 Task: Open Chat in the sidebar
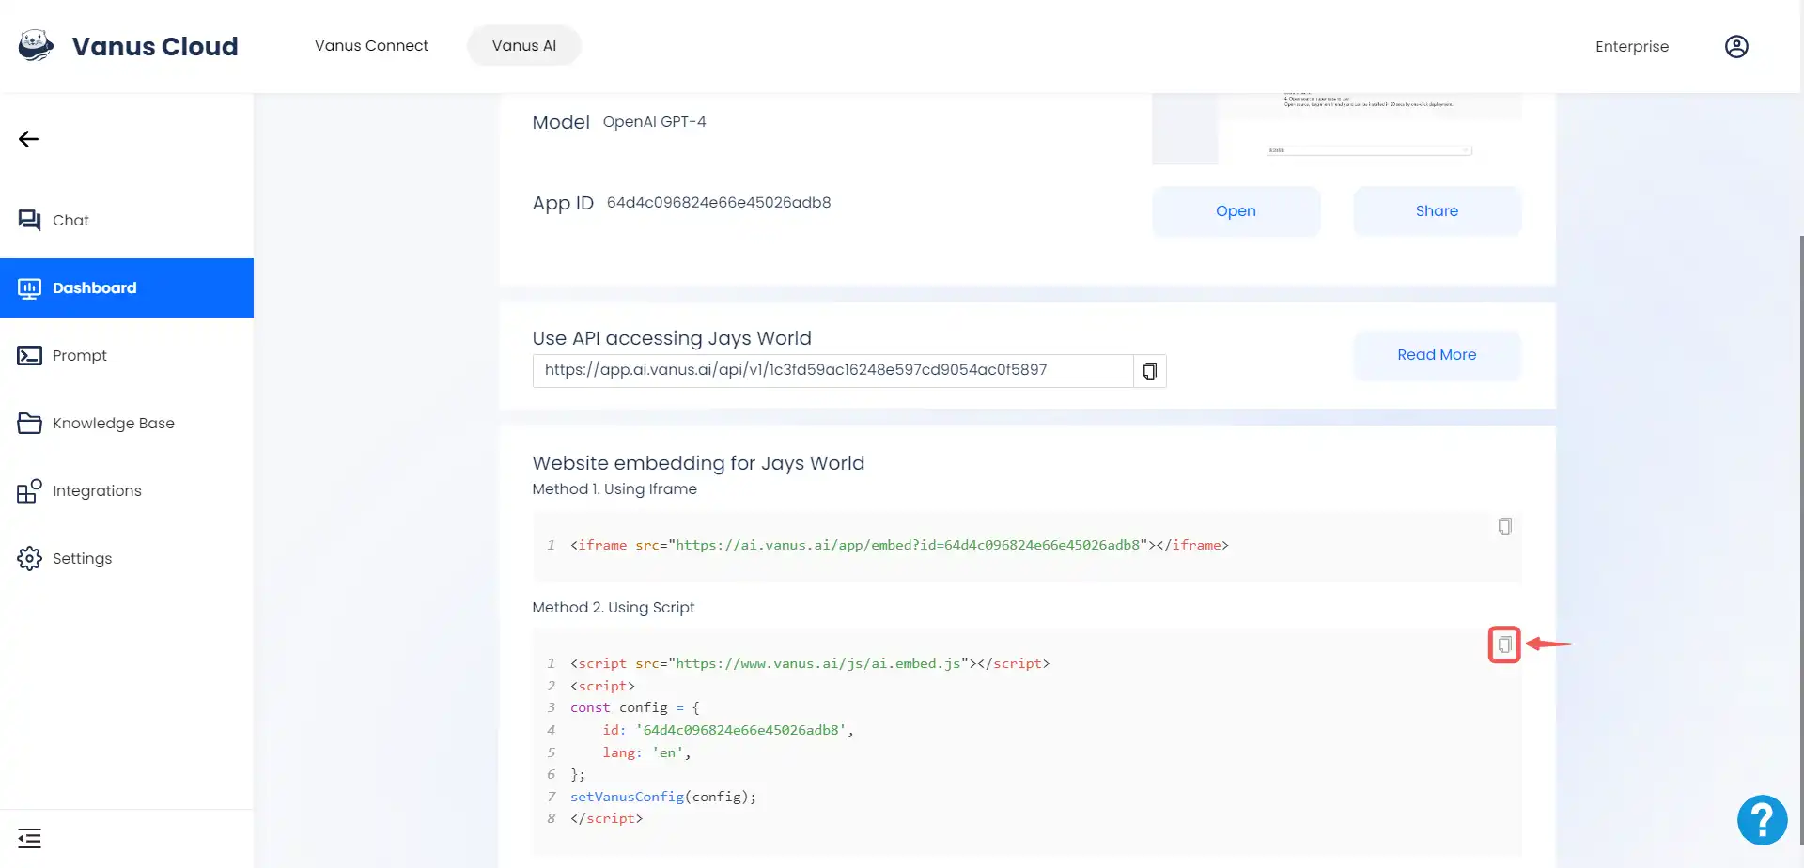127,220
